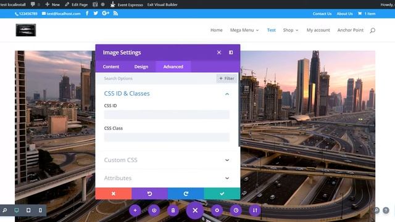The height and width of the screenshot is (222, 395).
Task: Click New in the admin bar
Action: pos(52,4)
